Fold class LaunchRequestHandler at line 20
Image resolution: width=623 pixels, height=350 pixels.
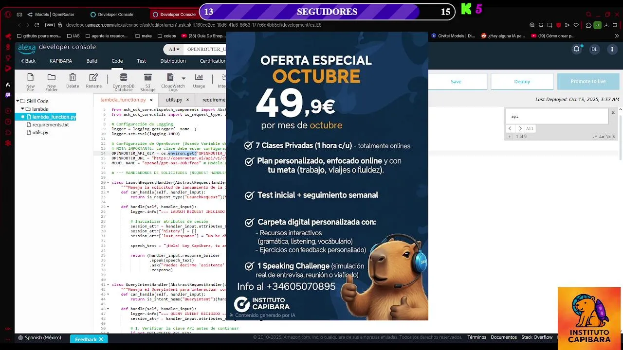pos(108,183)
